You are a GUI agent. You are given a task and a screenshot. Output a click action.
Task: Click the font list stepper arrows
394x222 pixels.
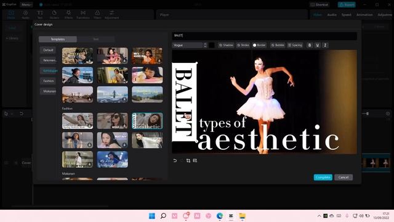(205, 45)
